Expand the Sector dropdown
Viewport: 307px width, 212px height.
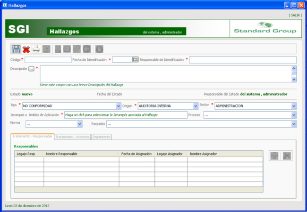tap(294, 106)
